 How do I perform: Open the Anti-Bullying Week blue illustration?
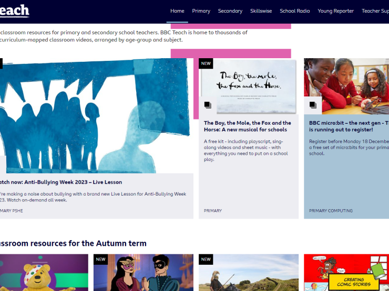coord(97,115)
